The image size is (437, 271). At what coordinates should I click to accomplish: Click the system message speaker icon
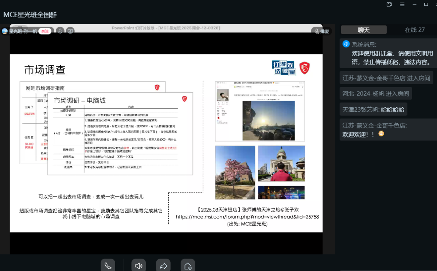(x=346, y=44)
